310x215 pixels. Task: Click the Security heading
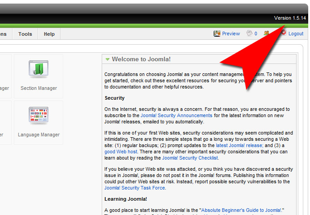point(115,98)
